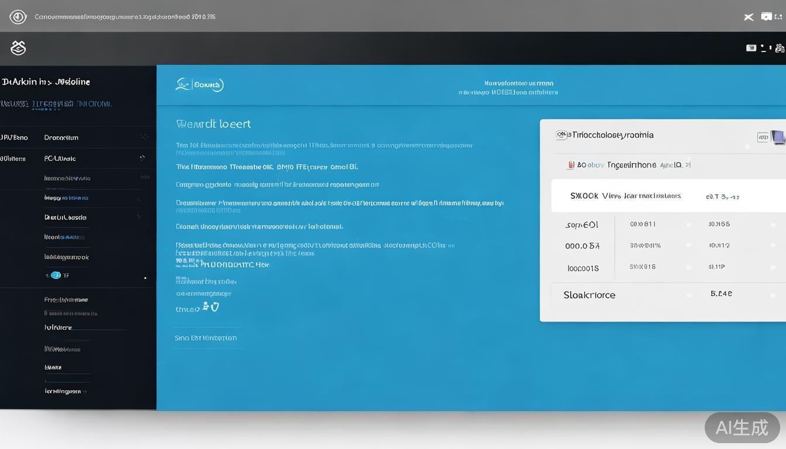Expand the "PC/Uvaic" sidebar row arrow
This screenshot has width=786, height=449.
click(142, 158)
